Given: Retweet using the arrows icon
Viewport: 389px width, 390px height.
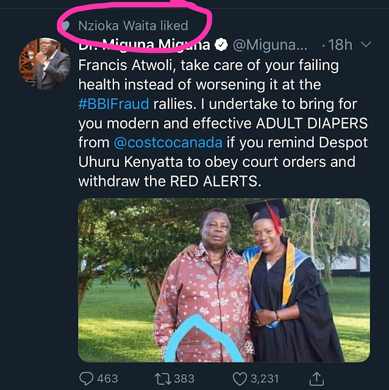Looking at the screenshot, I should click(x=163, y=378).
